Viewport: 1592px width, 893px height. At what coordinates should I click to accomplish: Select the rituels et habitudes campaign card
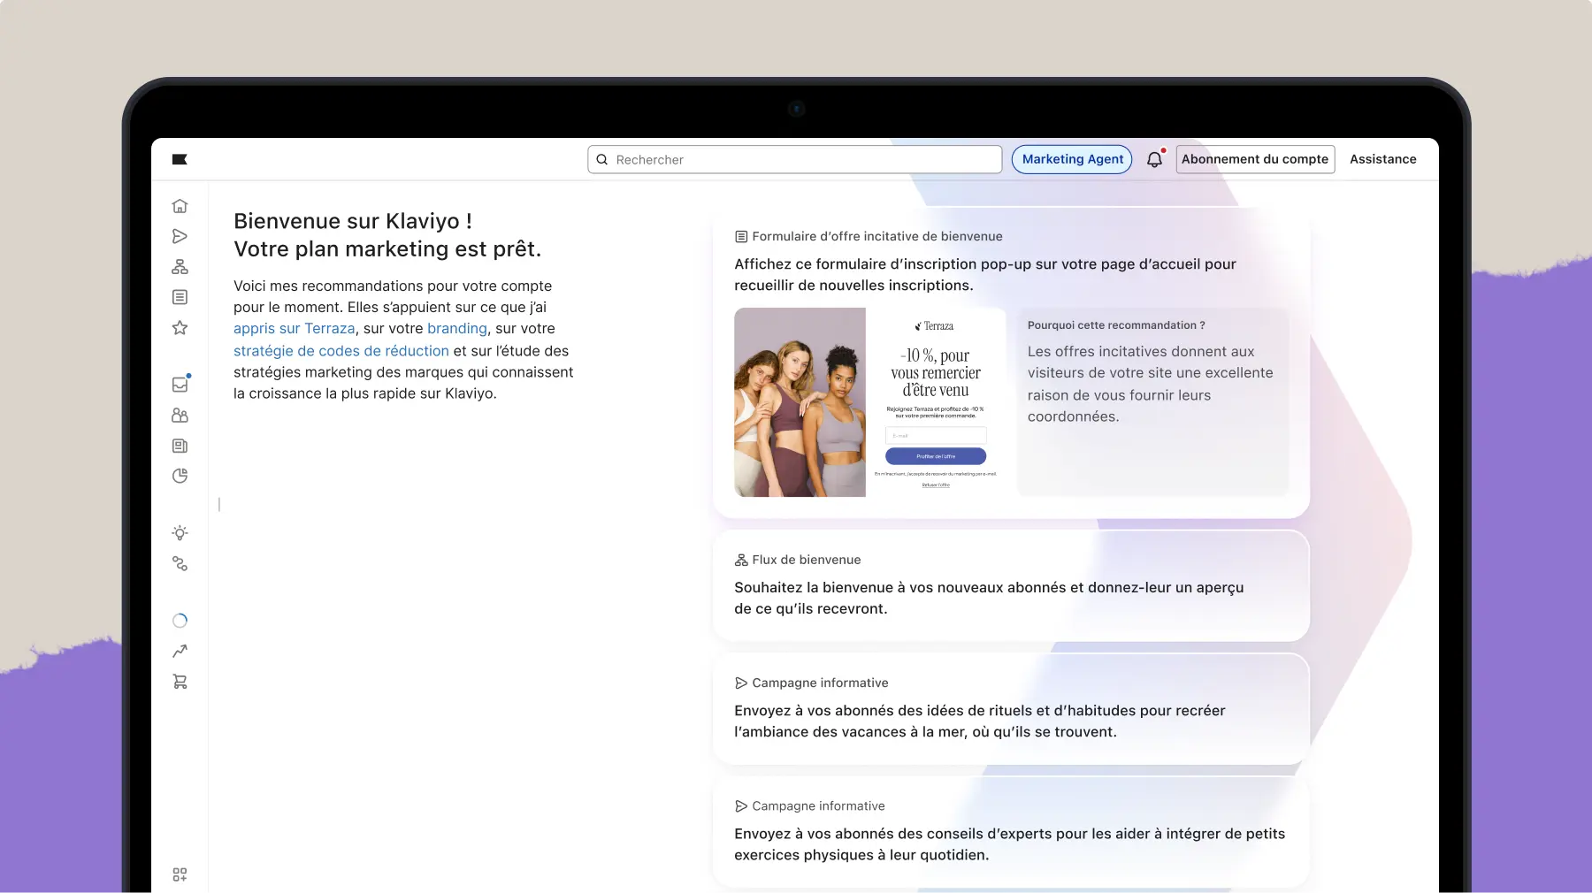[x=1011, y=708]
